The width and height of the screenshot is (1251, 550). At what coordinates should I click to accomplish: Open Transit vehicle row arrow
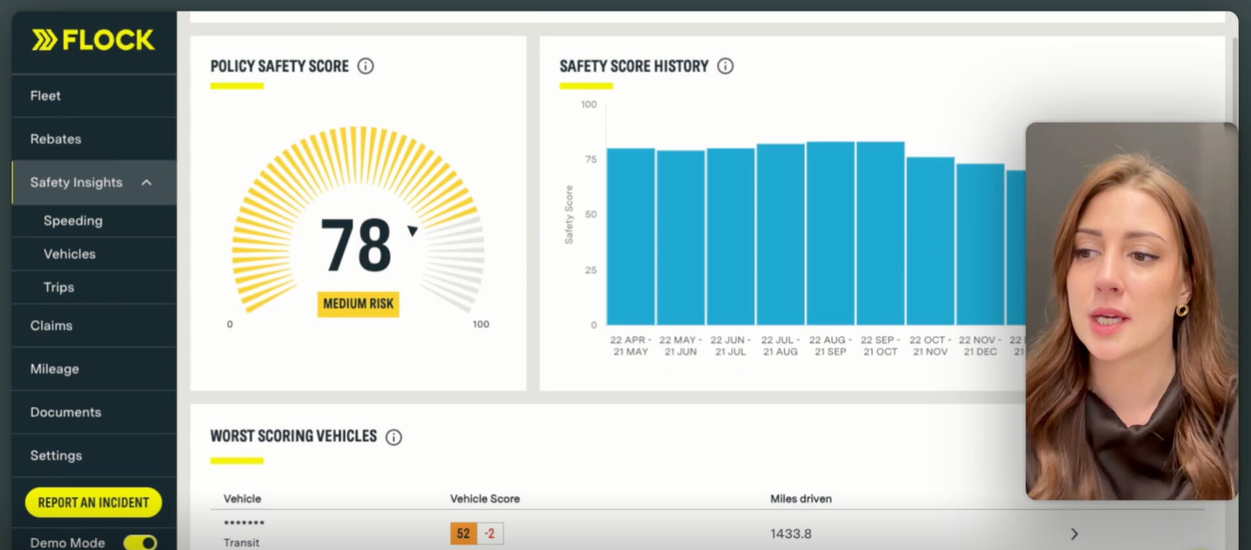tap(1074, 534)
